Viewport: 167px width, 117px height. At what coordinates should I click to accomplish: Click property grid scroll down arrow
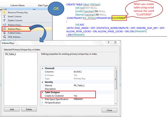116,104
